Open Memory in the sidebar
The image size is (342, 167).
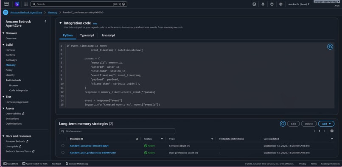[x=11, y=65]
